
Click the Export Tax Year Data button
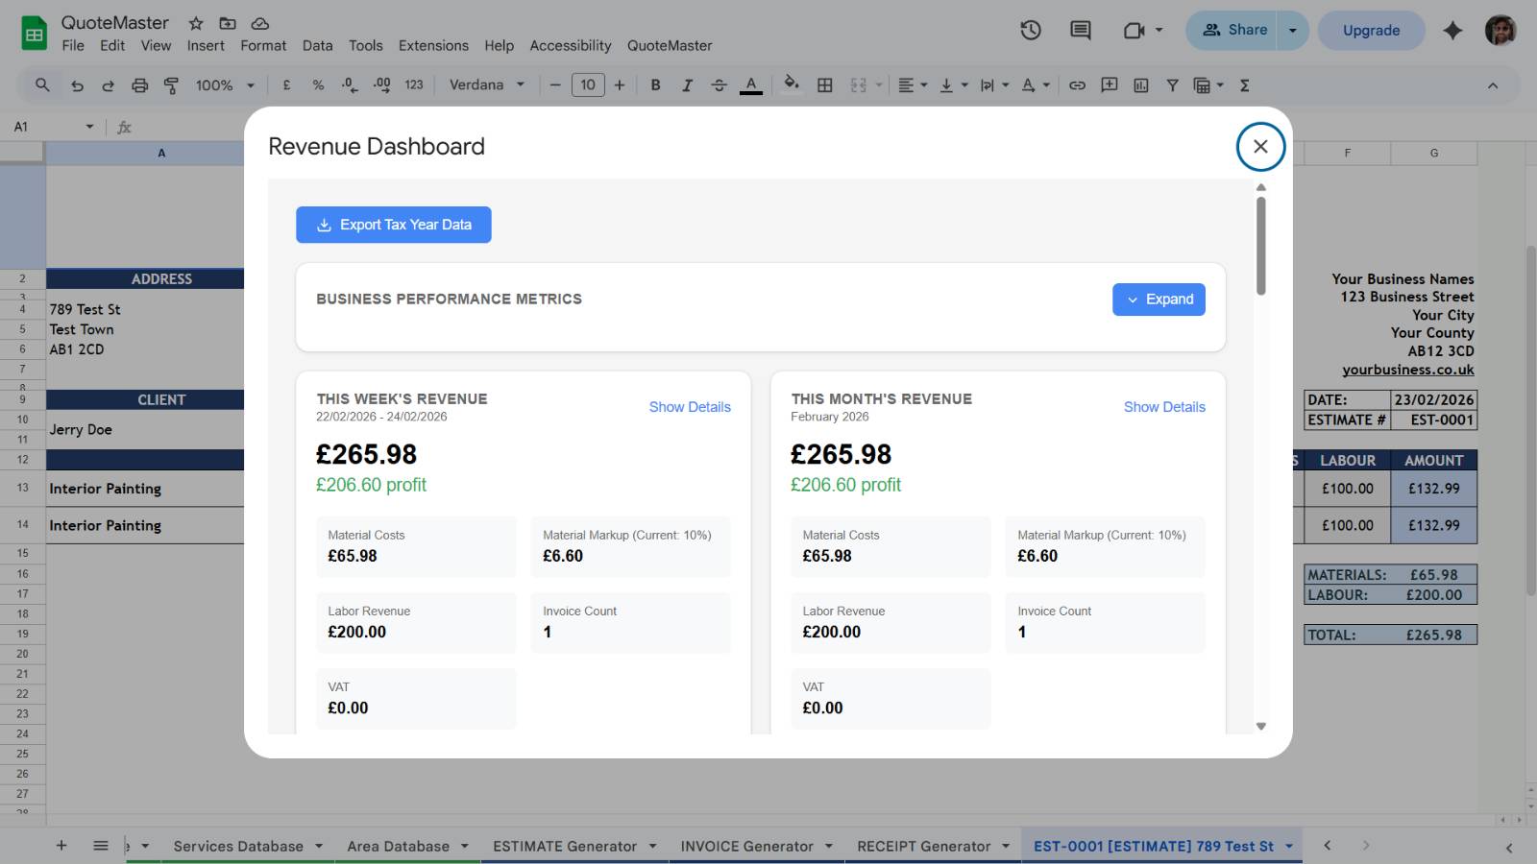point(393,224)
